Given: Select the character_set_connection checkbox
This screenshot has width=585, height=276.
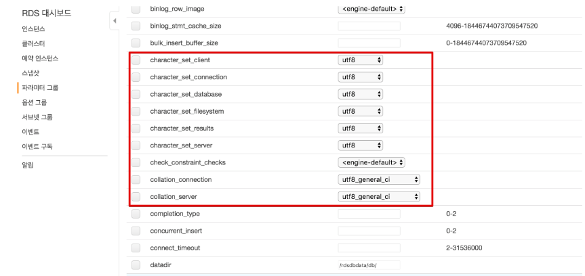Looking at the screenshot, I should click(x=136, y=77).
